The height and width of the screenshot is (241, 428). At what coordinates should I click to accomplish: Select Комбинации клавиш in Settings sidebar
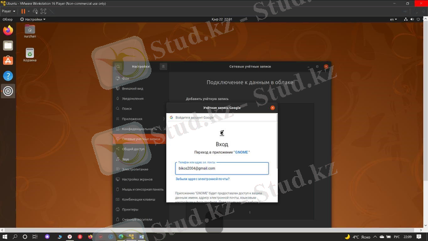(x=140, y=199)
